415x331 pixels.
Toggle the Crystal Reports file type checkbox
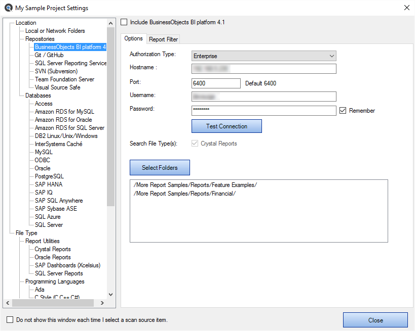coord(195,144)
